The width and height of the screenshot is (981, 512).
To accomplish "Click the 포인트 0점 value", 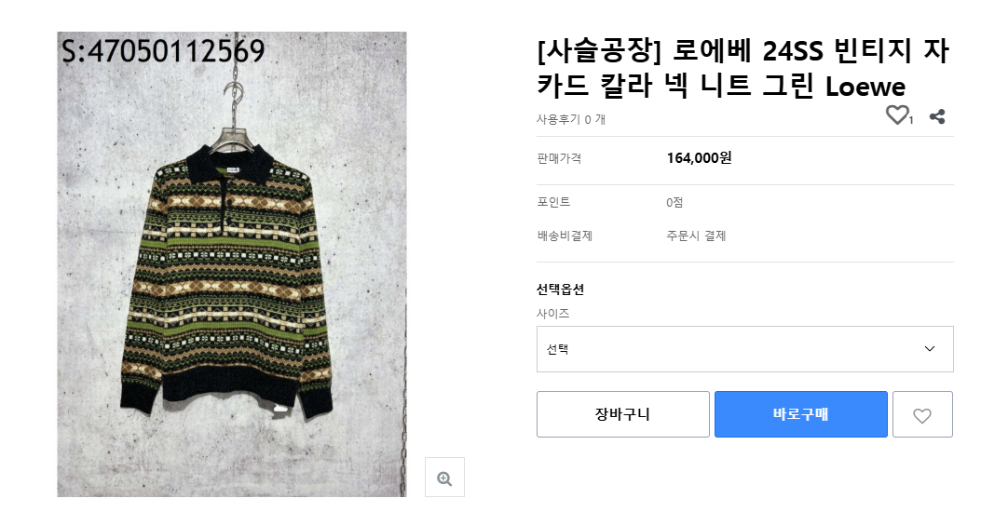I will click(x=674, y=202).
